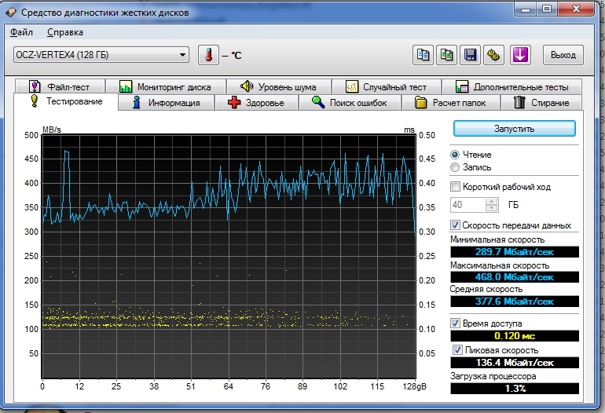605x413 pixels.
Task: Click the thermometer temperature icon
Action: 209,55
